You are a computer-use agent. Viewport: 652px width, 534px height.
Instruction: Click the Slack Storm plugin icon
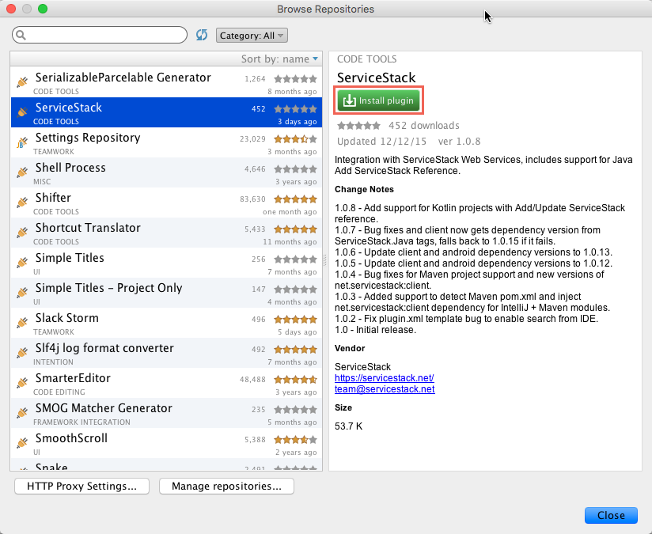pos(22,323)
